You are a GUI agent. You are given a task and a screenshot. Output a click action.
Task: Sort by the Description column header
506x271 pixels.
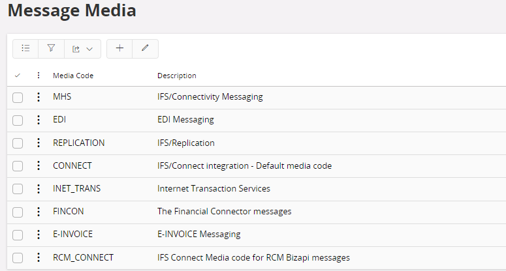tap(177, 76)
